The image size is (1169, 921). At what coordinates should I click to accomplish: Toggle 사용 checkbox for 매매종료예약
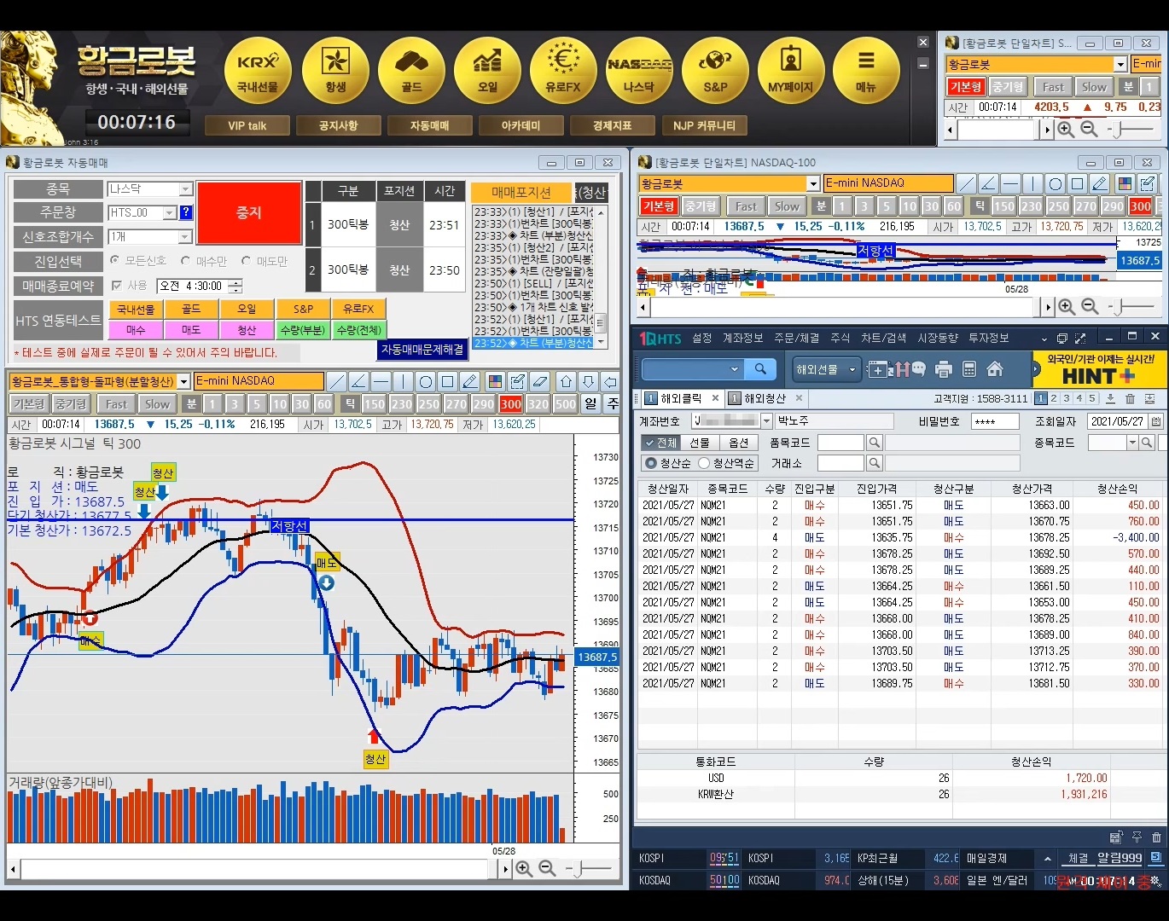[x=117, y=286]
